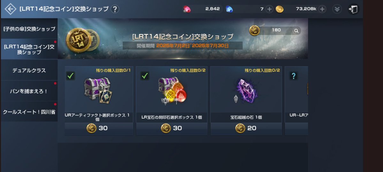
Task: Buy UR artifact box for 30 coins
Action: [99, 128]
